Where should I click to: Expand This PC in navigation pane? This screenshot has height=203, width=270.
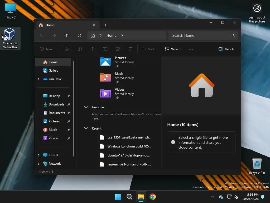tap(38, 155)
